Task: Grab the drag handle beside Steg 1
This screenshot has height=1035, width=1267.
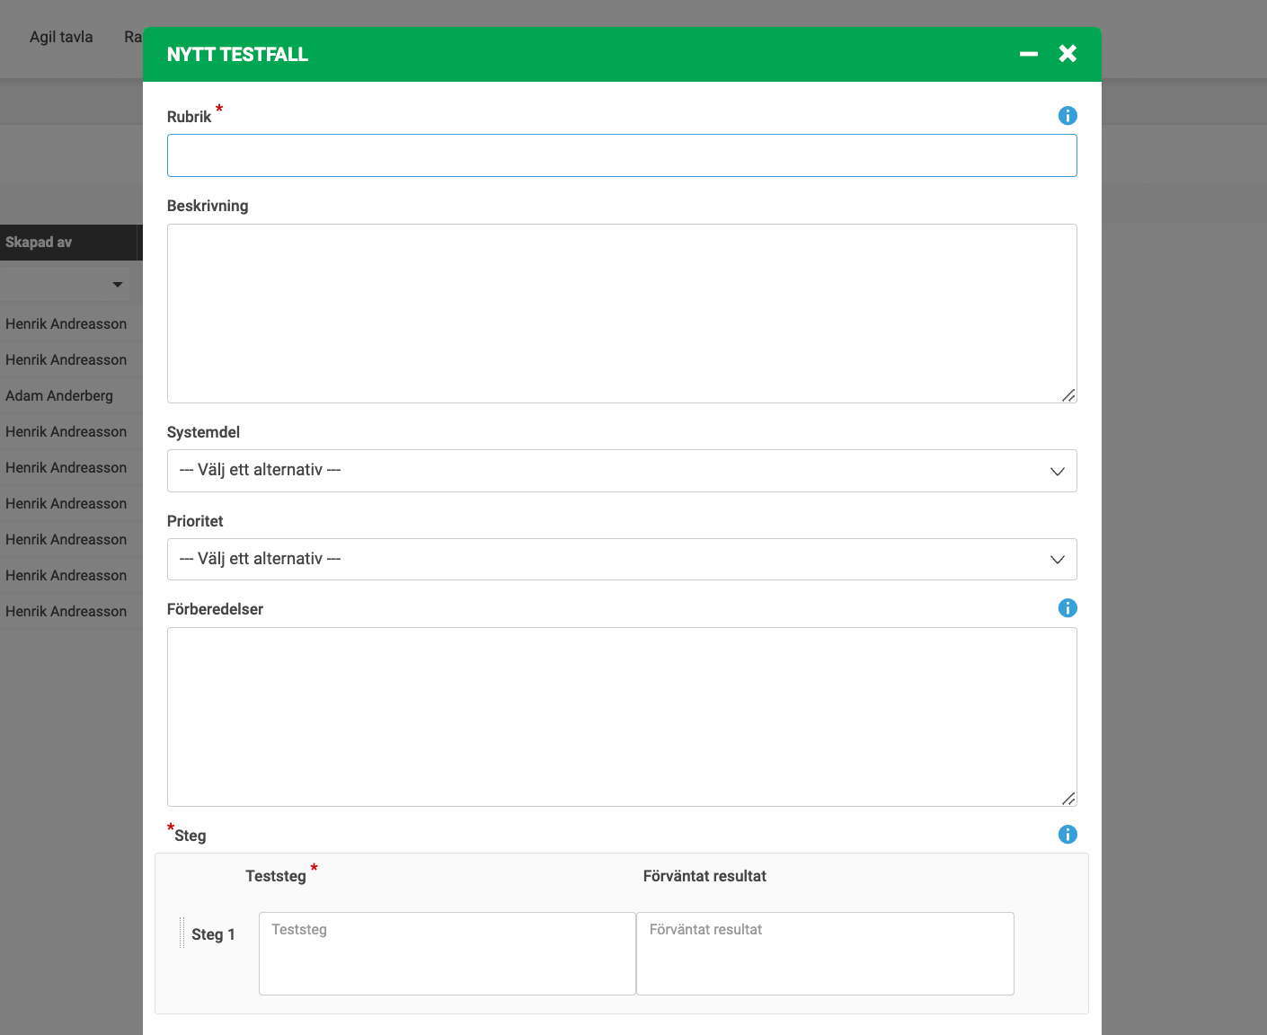Action: pyautogui.click(x=182, y=933)
